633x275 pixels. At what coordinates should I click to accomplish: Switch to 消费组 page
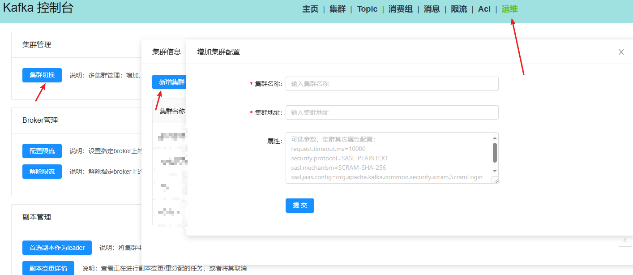(x=401, y=9)
